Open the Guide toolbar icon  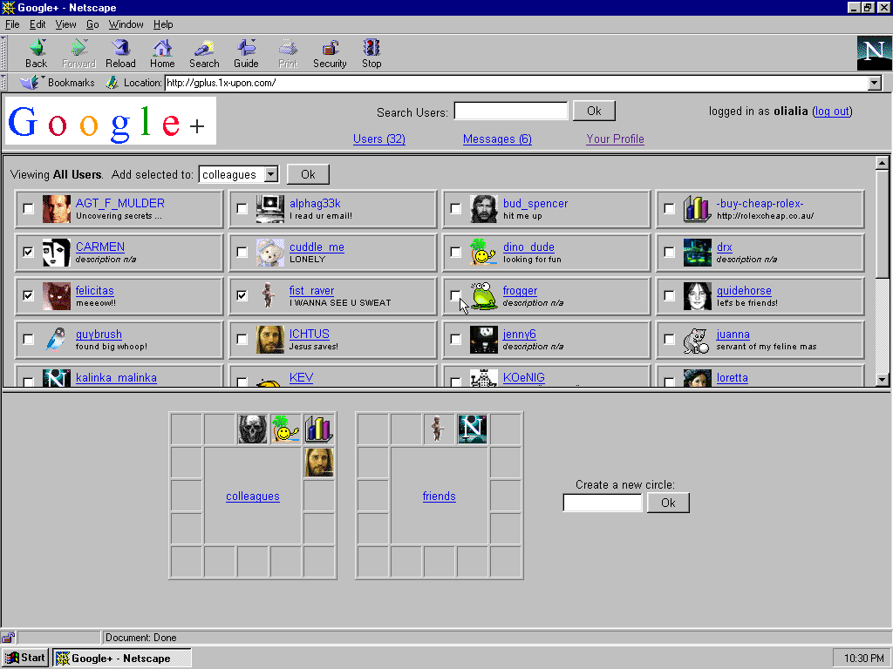pos(246,49)
